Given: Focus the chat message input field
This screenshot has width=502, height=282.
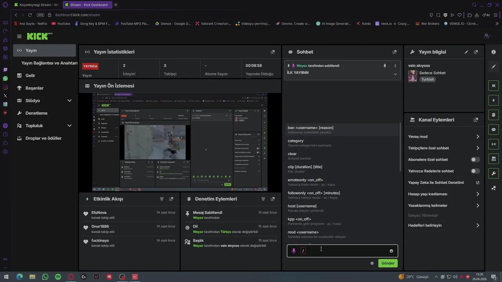Looking at the screenshot, I should coord(342,251).
